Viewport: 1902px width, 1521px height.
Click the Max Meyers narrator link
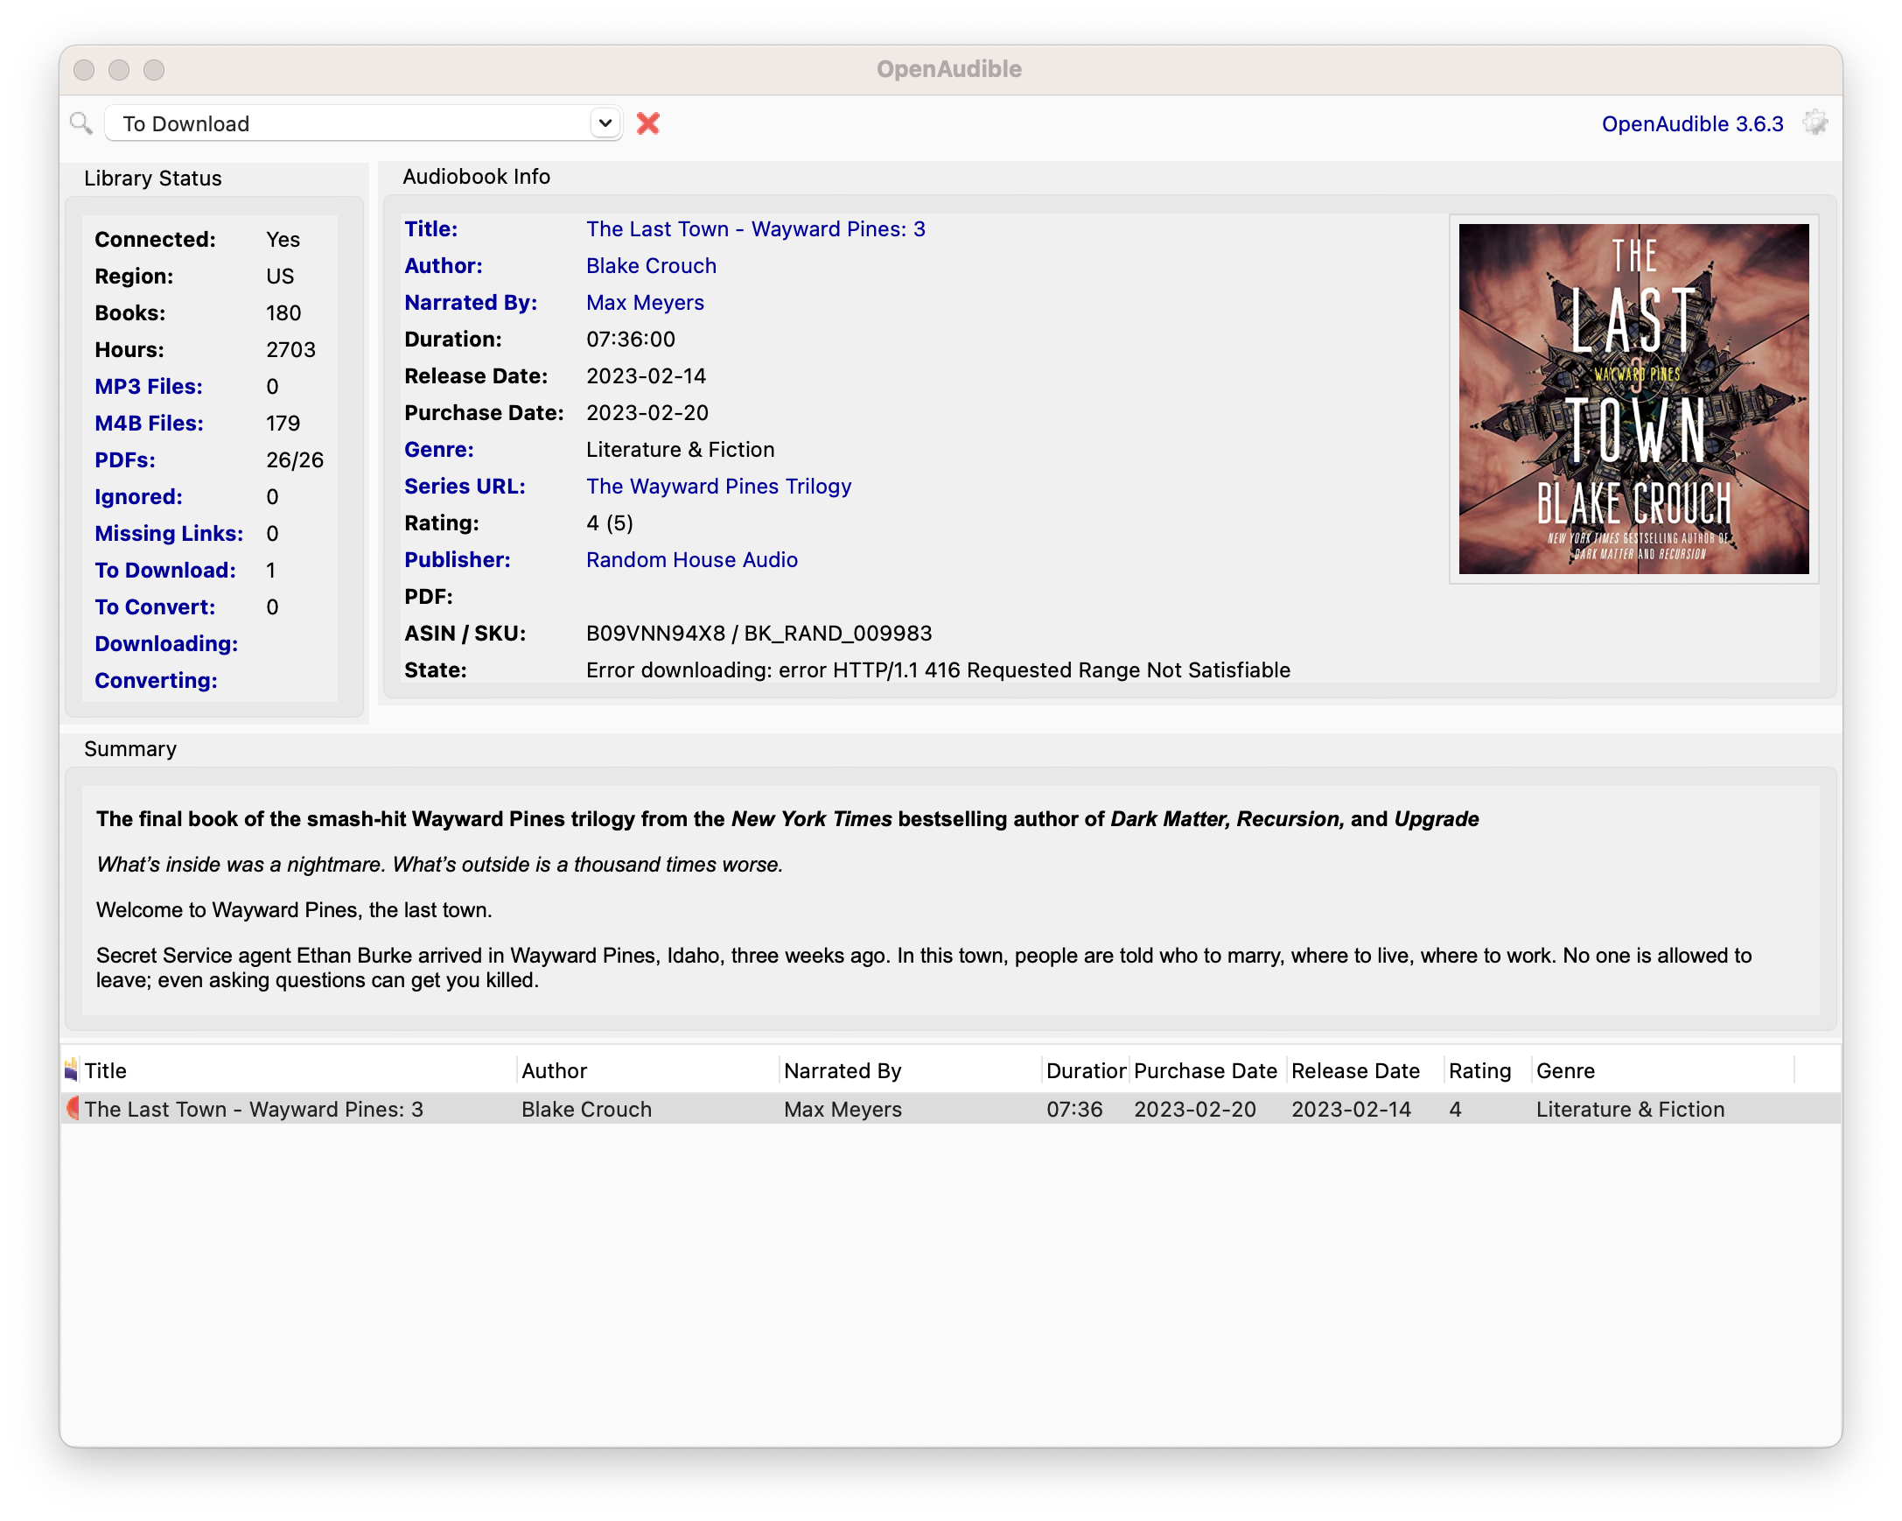tap(644, 303)
